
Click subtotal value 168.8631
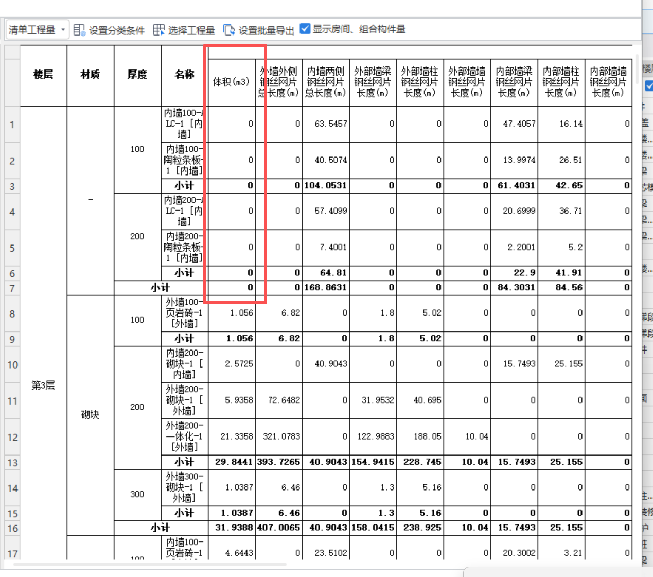326,287
